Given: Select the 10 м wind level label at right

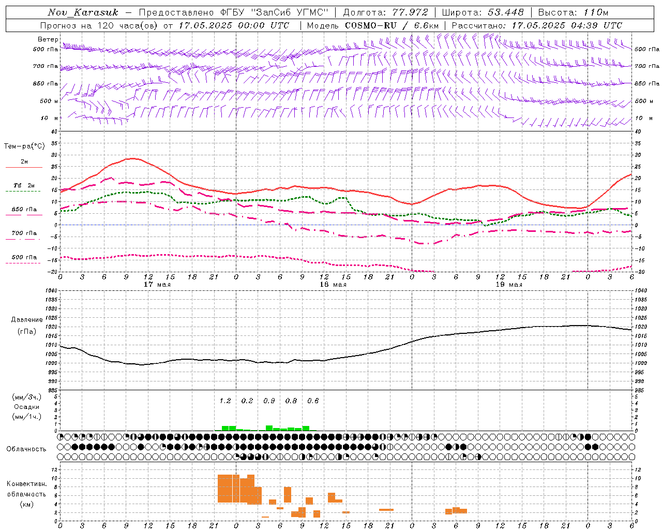Looking at the screenshot, I should (644, 118).
